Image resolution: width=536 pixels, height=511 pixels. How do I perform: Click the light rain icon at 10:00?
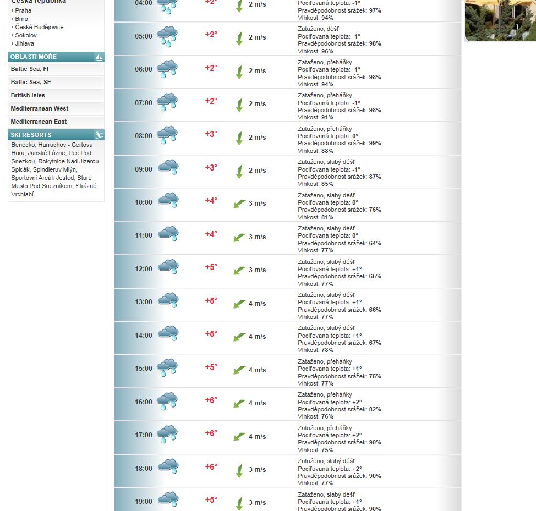168,200
